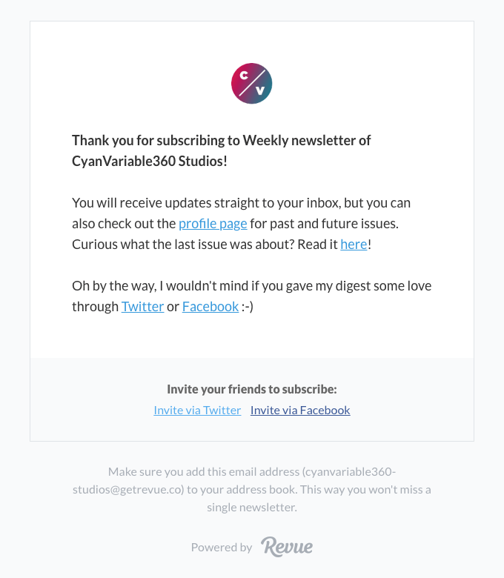The height and width of the screenshot is (578, 504).
Task: Select Invite via Twitter
Action: (197, 411)
